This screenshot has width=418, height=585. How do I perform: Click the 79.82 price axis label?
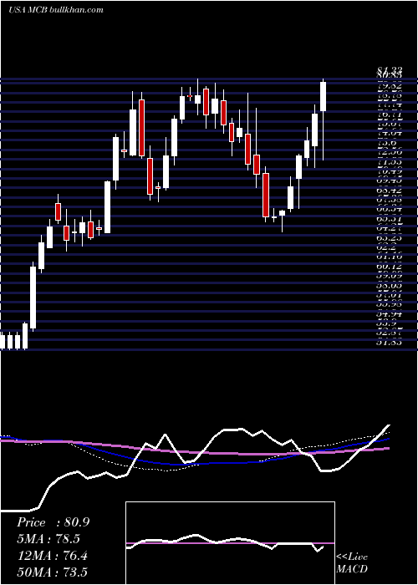coord(389,85)
